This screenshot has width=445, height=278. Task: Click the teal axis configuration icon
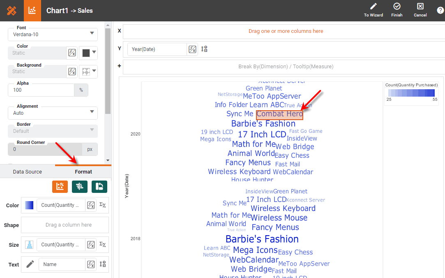point(79,187)
